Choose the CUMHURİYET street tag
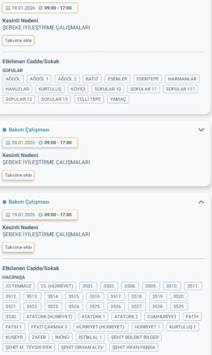The height and width of the screenshot is (355, 212). 162,317
